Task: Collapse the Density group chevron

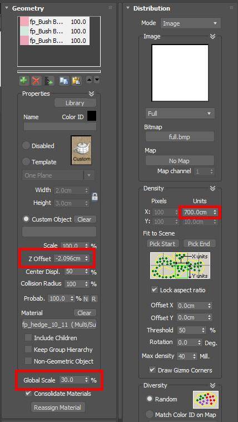Action: (213, 188)
